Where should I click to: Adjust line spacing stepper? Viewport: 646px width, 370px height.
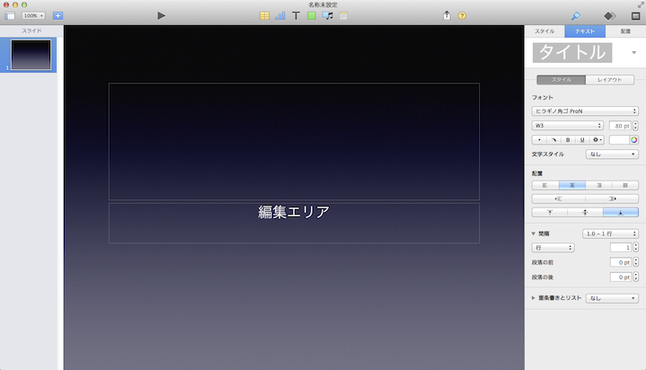click(x=636, y=248)
